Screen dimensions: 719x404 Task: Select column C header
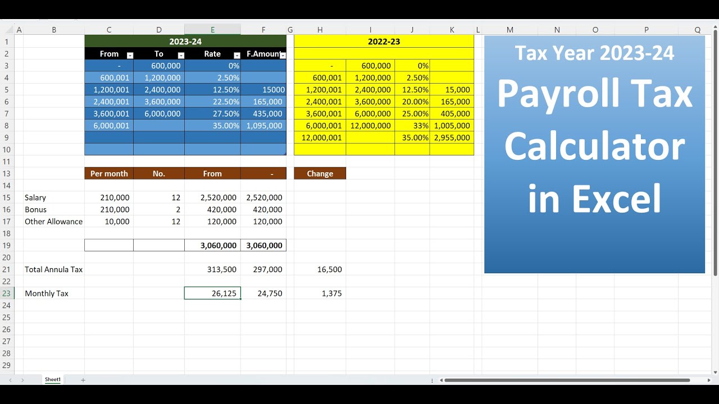tap(109, 30)
